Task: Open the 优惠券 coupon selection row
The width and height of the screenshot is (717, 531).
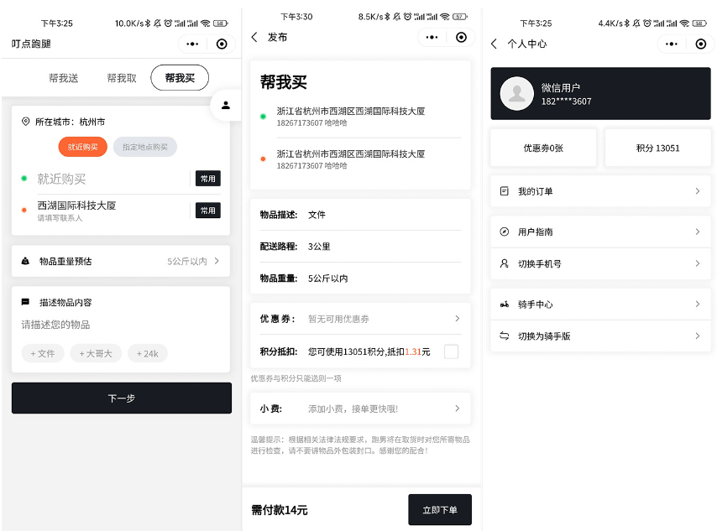Action: 360,319
